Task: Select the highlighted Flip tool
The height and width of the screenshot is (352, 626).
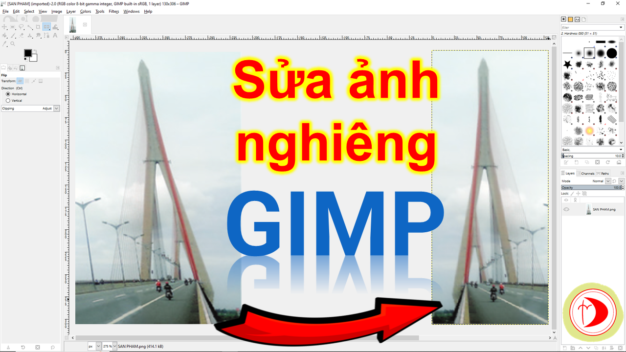Action: point(46,27)
